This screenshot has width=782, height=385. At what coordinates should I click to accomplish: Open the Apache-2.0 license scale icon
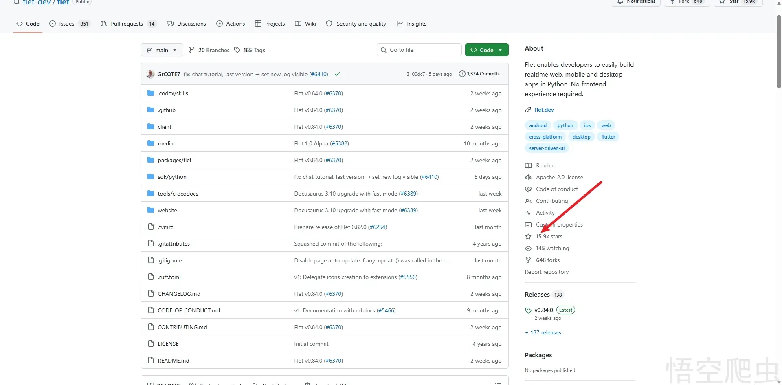click(x=528, y=178)
